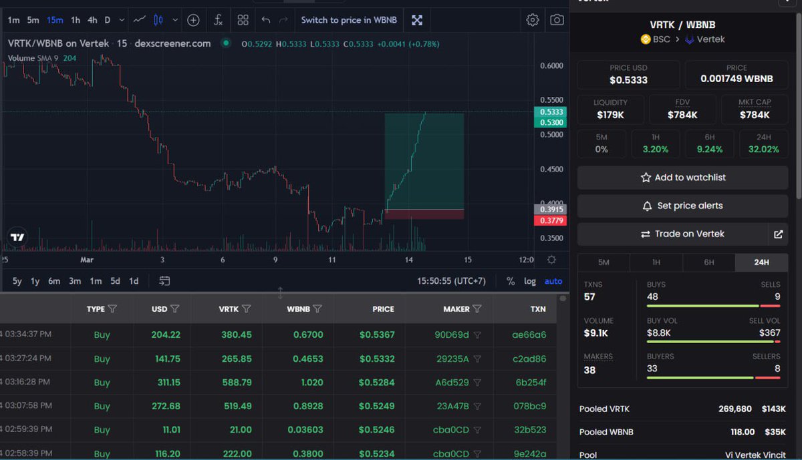Filter trades by WBNB amount

coord(317,309)
